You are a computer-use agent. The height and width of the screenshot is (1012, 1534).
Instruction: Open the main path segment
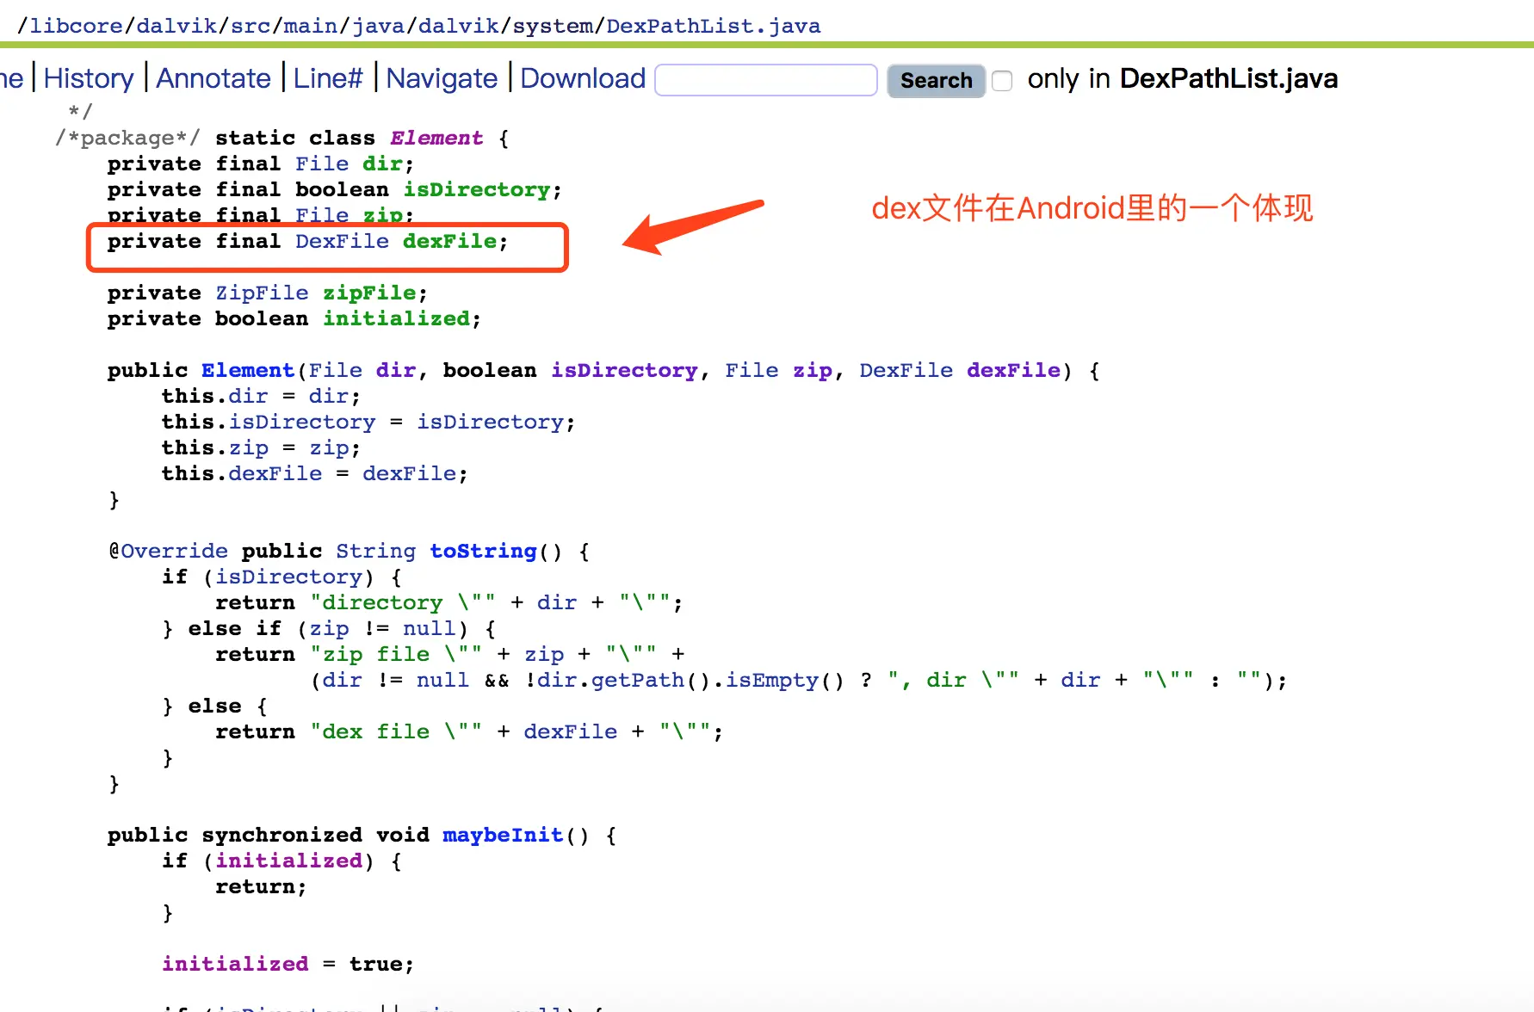click(x=311, y=26)
